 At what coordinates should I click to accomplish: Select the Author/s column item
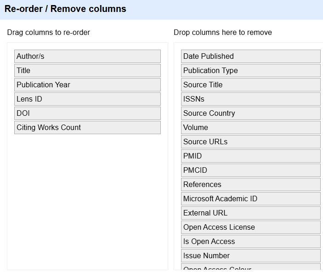tap(87, 57)
